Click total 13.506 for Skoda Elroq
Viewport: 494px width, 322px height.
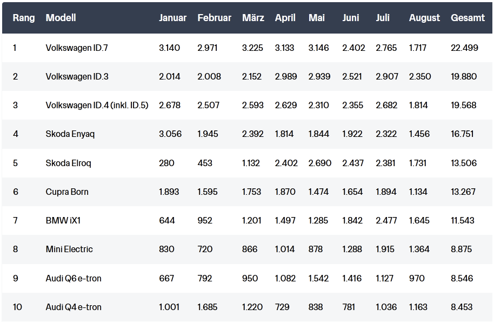click(464, 163)
